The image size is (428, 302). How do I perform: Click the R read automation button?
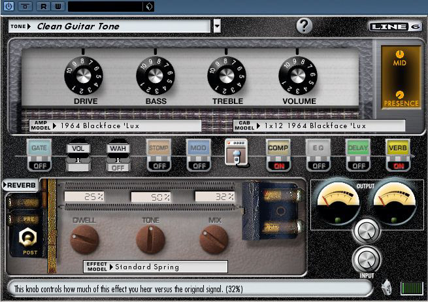[43, 7]
